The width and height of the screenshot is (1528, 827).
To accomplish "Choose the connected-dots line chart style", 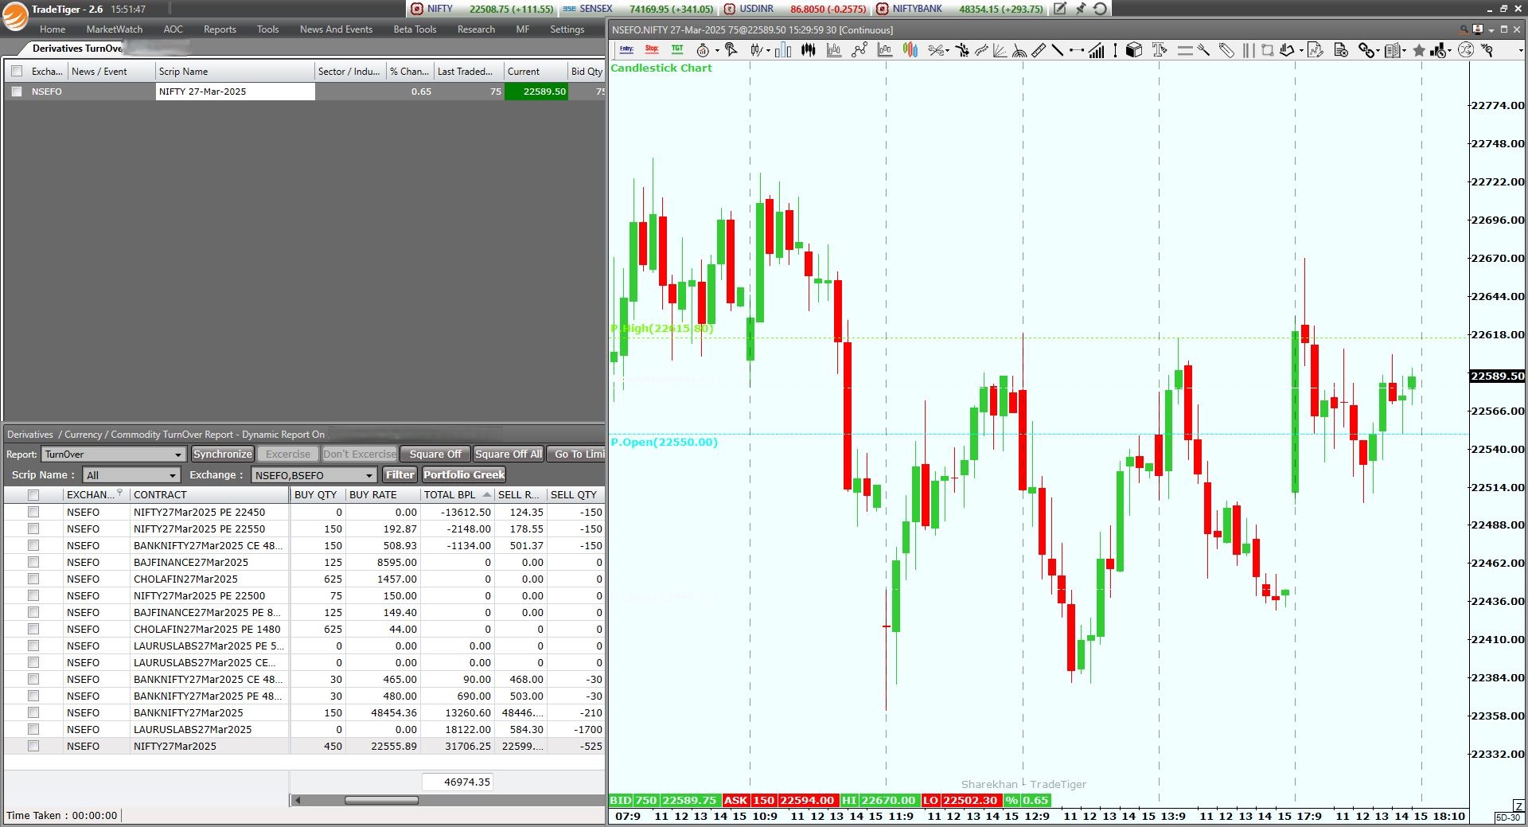I will (859, 50).
